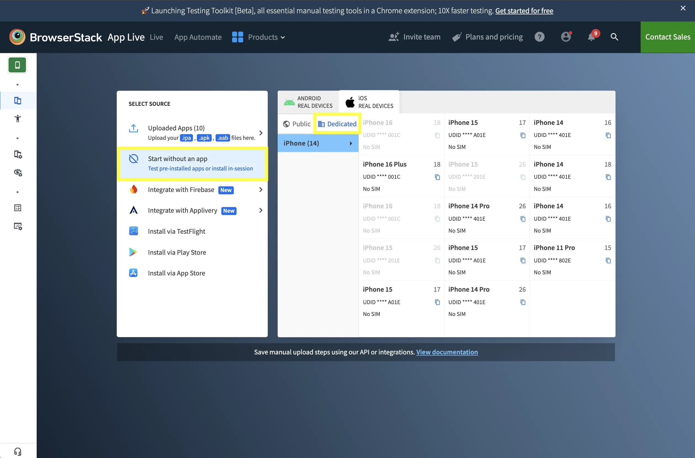The height and width of the screenshot is (458, 695).
Task: Select the checklist icon in the sidebar
Action: coord(18,208)
